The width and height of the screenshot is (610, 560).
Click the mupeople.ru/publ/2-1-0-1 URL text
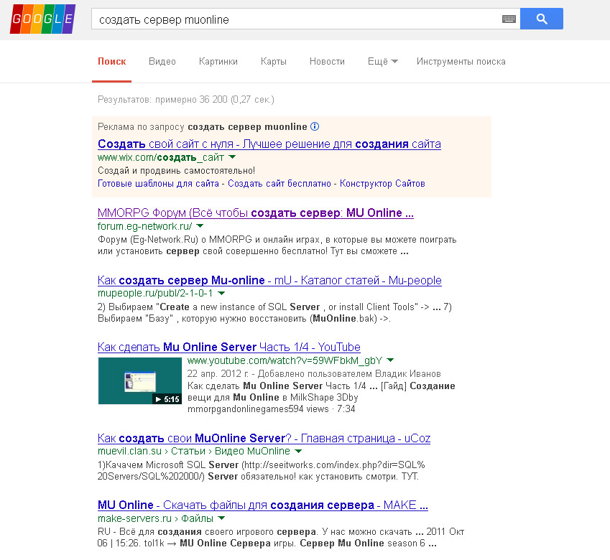[155, 293]
